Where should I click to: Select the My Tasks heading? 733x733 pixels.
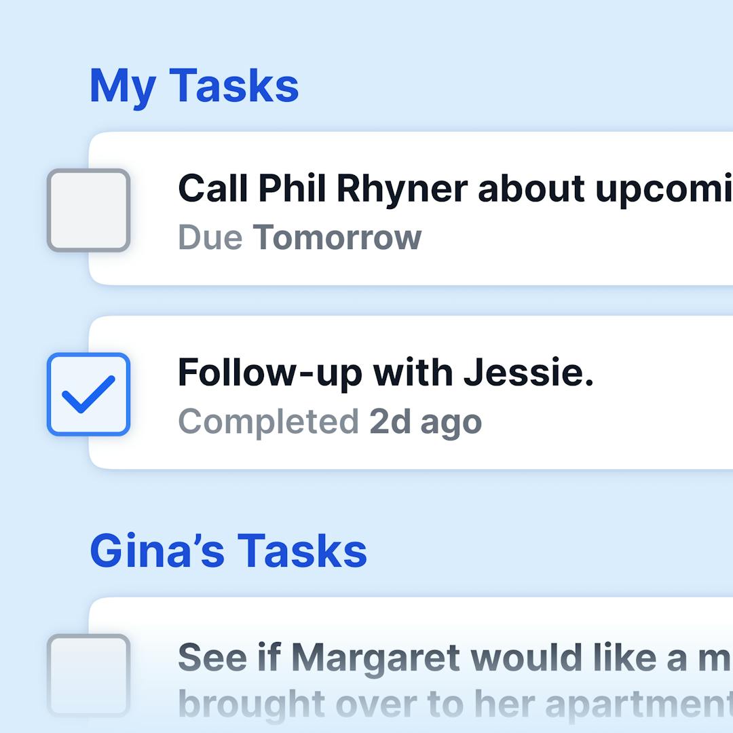tap(194, 86)
